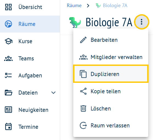Viewport: 154px width, 140px height.
Task: Click the Kurse graduation cap icon
Action: tap(9, 41)
